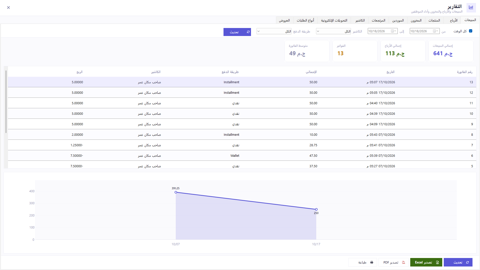Sort by التاريخ column header
Image resolution: width=480 pixels, height=270 pixels.
click(x=390, y=72)
